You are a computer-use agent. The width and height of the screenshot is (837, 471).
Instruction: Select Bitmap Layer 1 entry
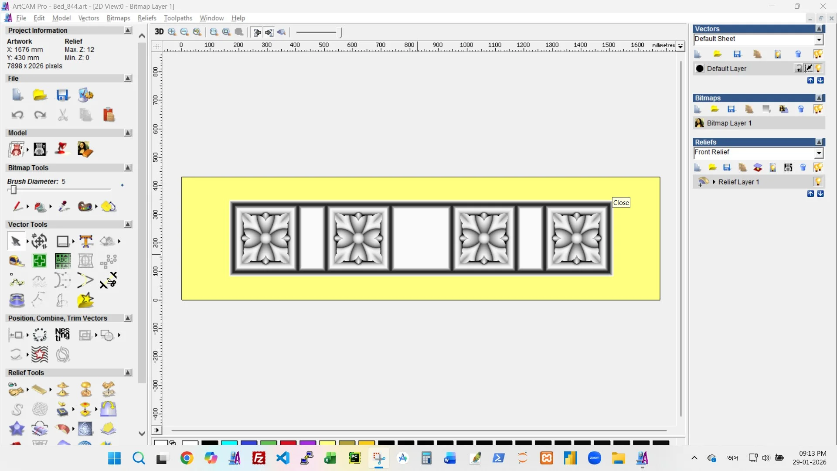click(x=729, y=123)
